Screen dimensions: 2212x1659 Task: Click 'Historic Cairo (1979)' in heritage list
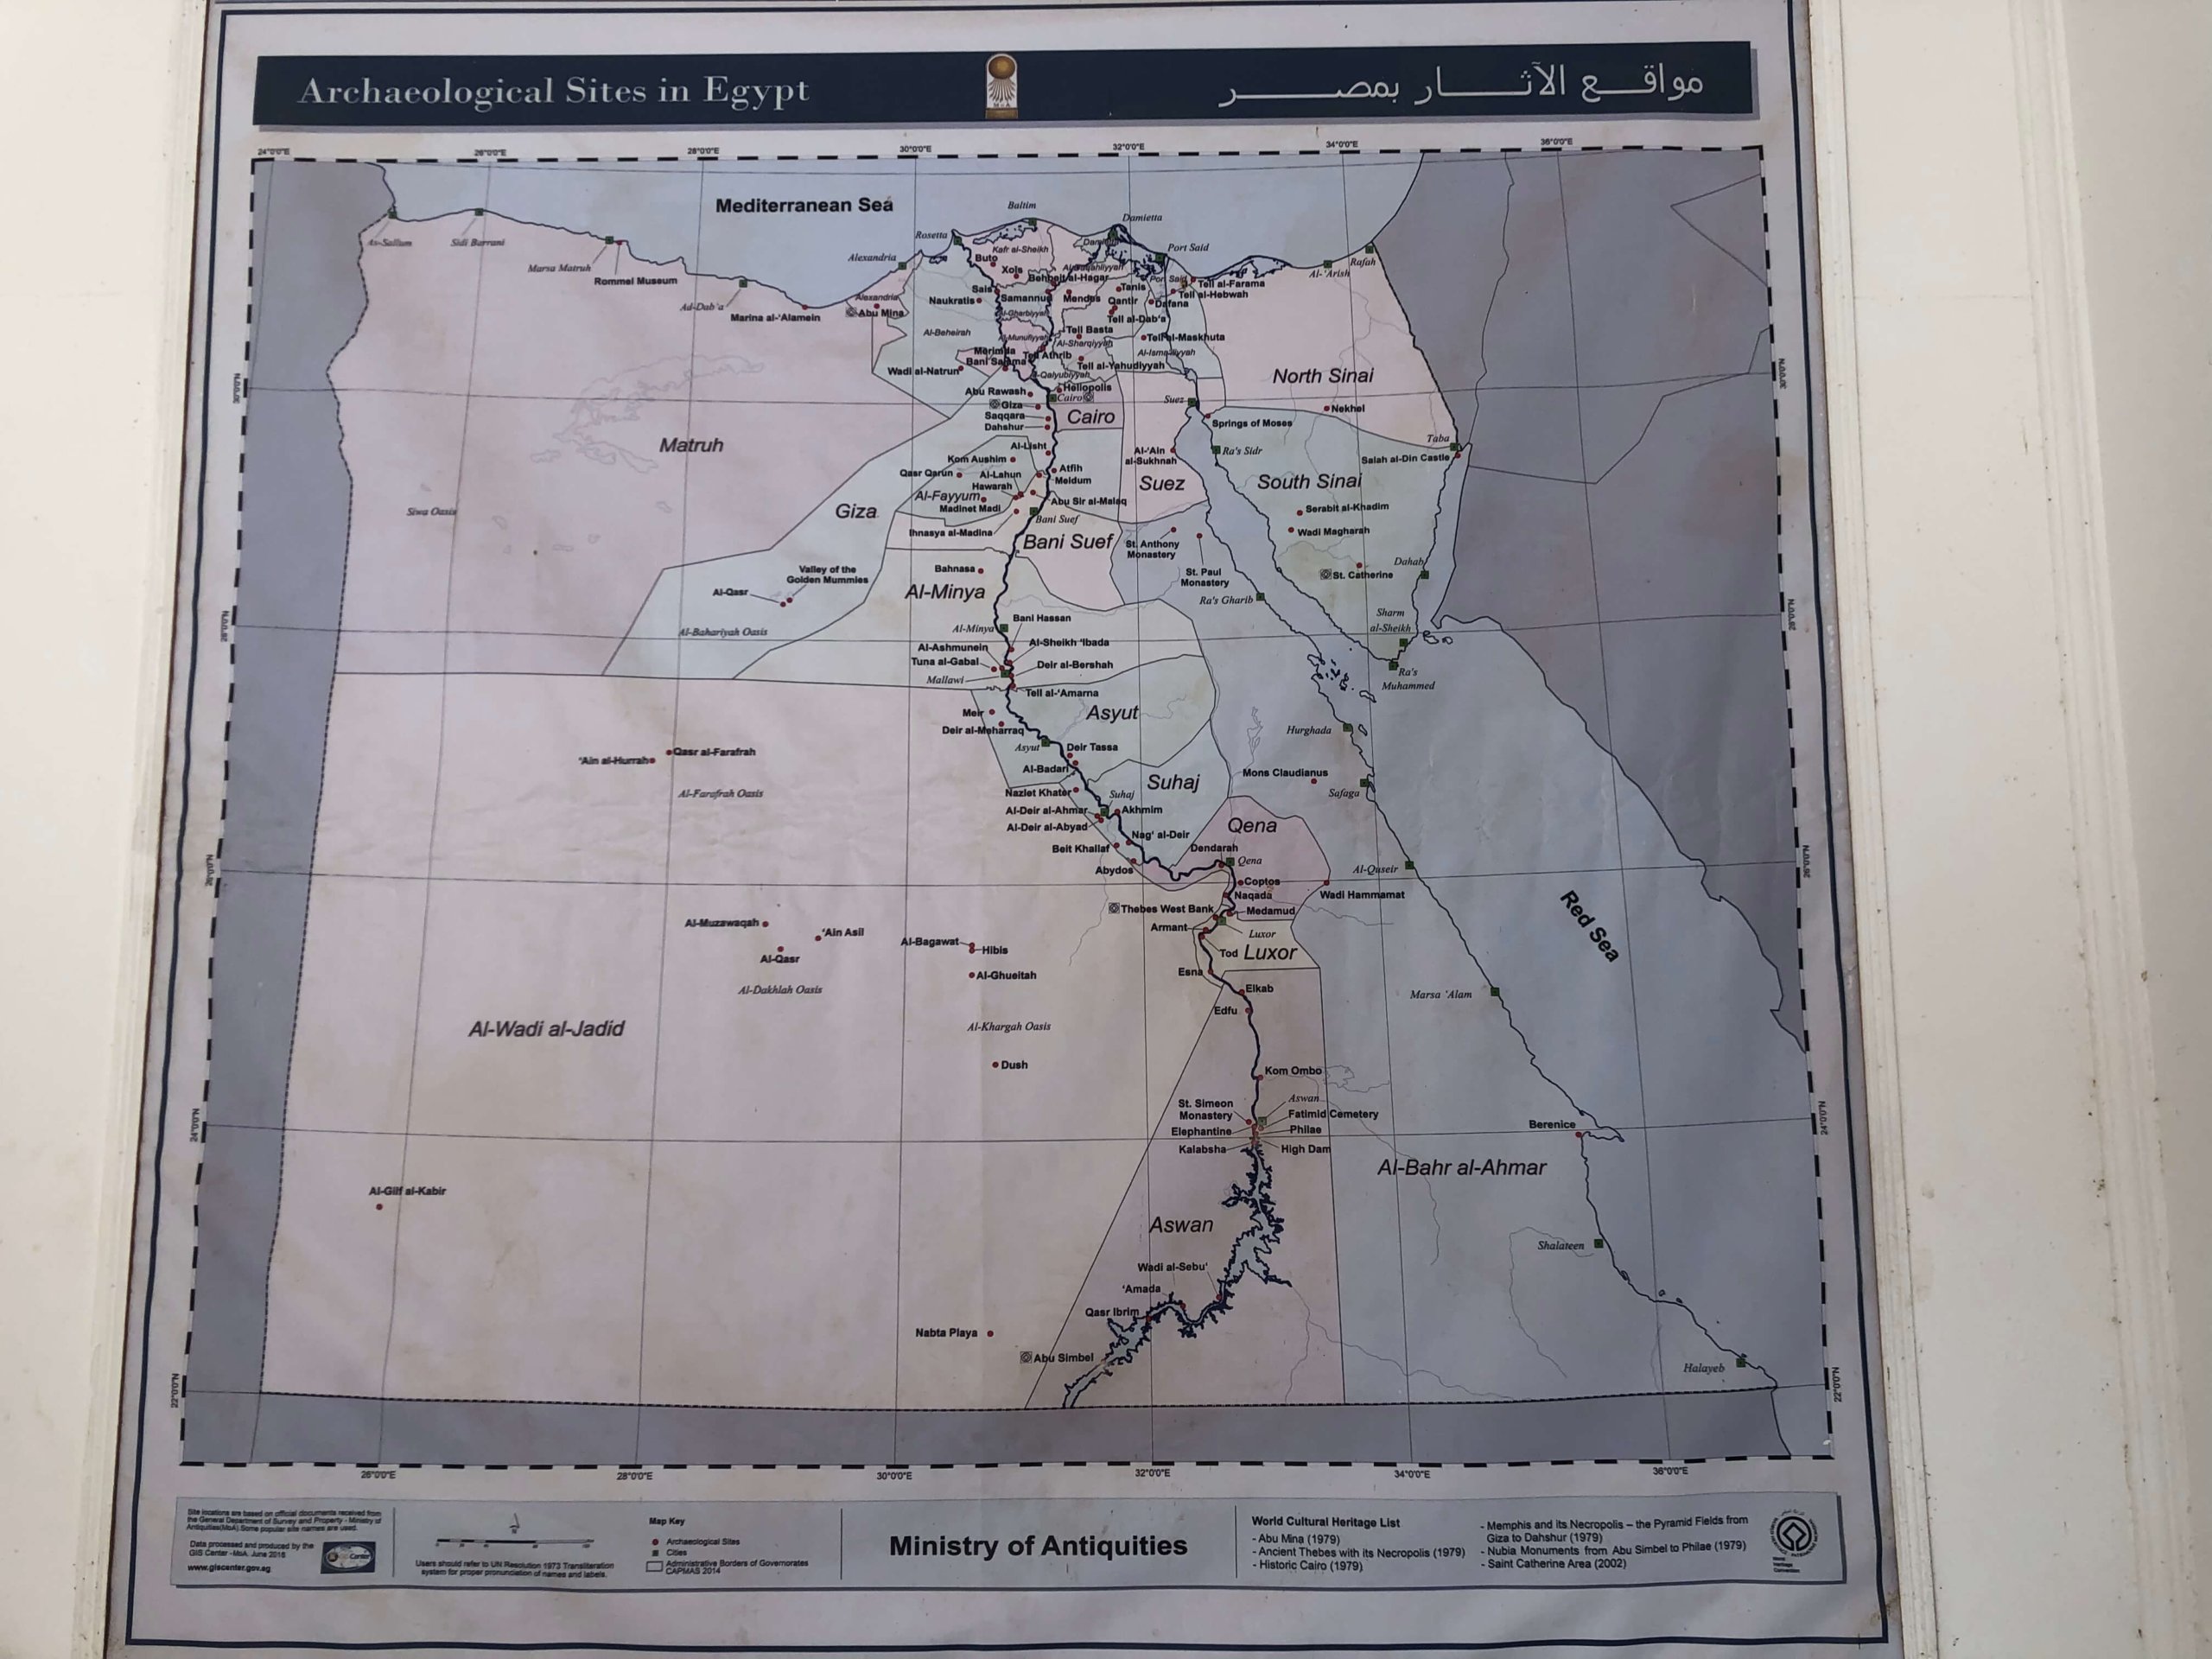coord(1310,1565)
